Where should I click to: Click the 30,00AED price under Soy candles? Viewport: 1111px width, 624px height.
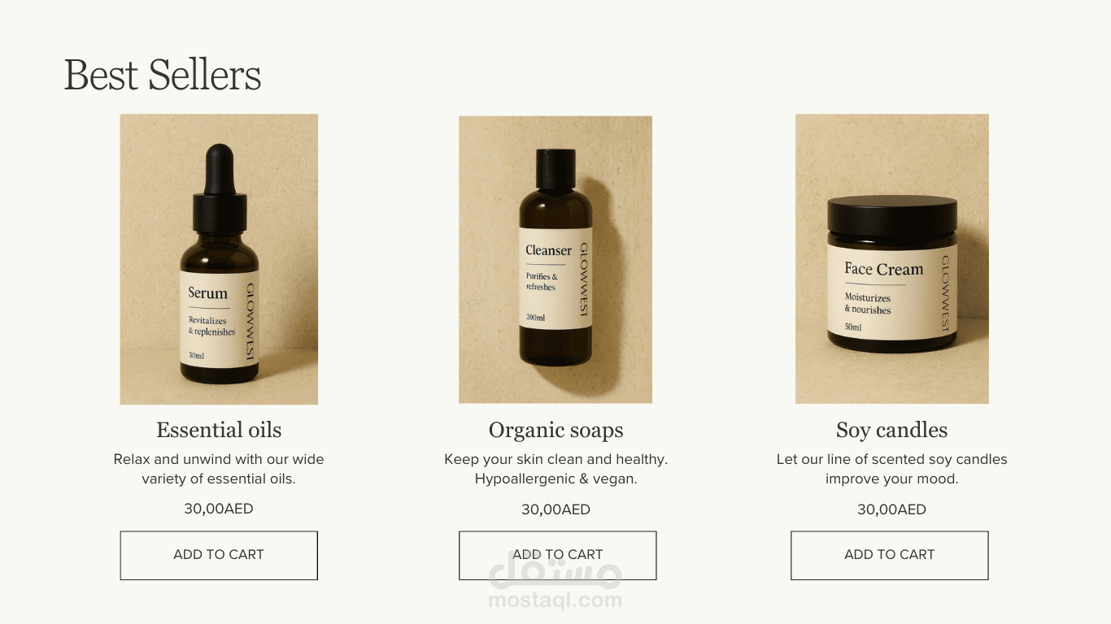point(892,509)
